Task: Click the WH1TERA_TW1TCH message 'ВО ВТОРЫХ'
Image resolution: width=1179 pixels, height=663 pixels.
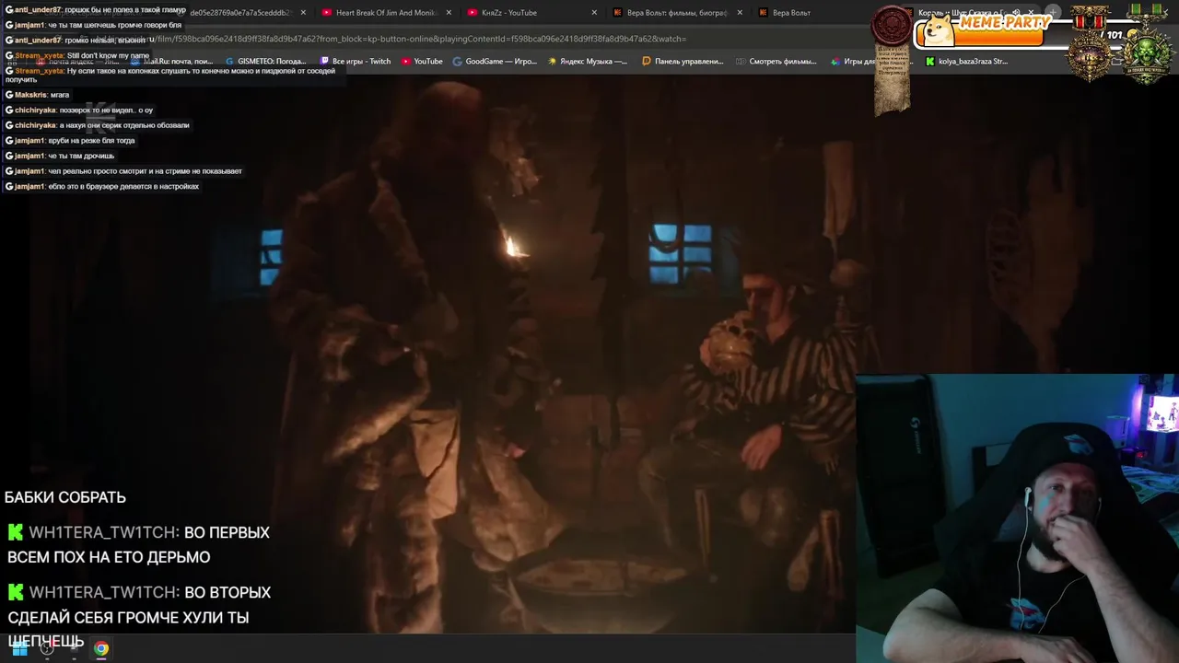Action: click(138, 616)
